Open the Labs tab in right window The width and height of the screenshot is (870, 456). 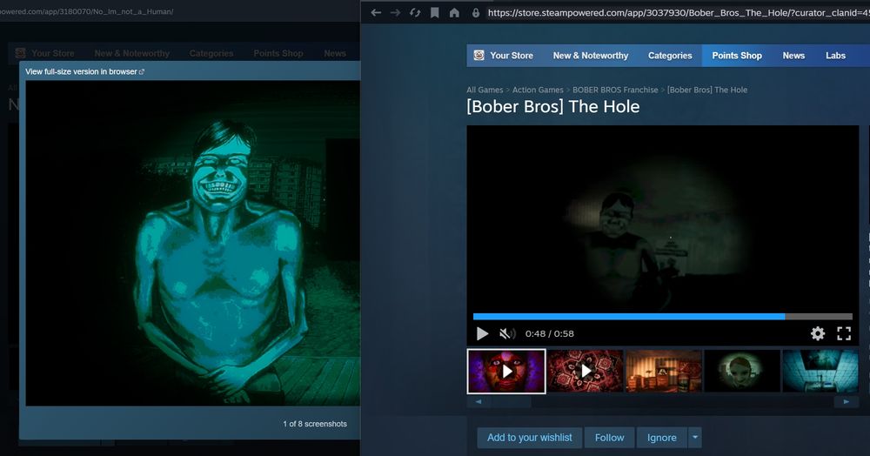[835, 56]
